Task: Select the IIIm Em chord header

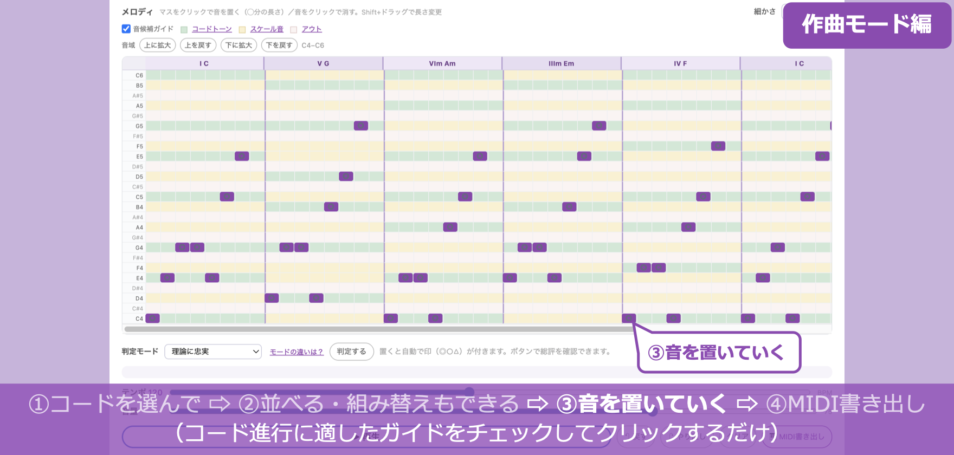Action: click(x=562, y=63)
